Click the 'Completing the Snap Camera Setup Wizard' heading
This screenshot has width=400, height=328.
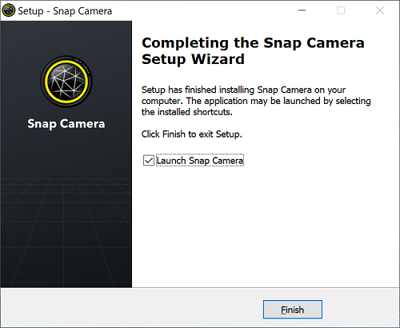coord(253,51)
